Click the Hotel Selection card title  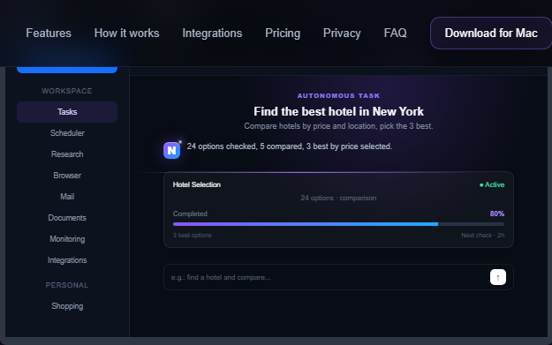click(196, 184)
